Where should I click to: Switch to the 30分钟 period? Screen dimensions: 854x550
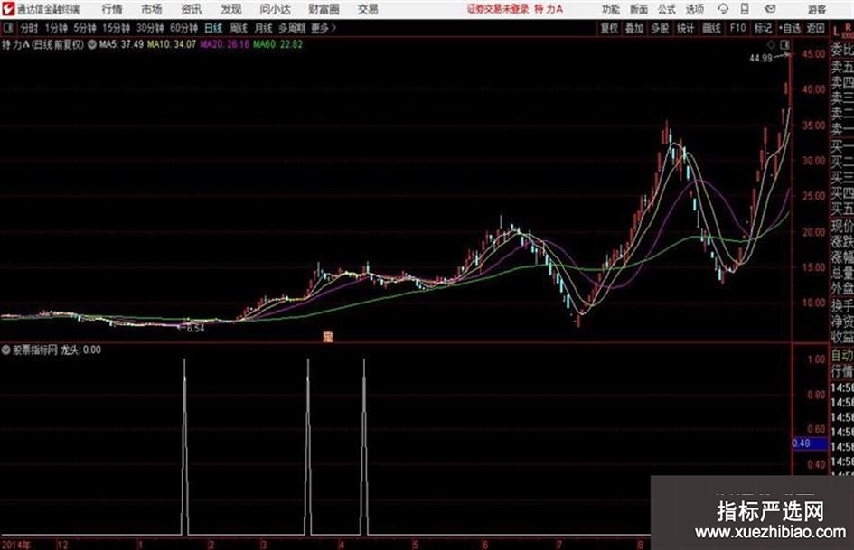[x=150, y=28]
